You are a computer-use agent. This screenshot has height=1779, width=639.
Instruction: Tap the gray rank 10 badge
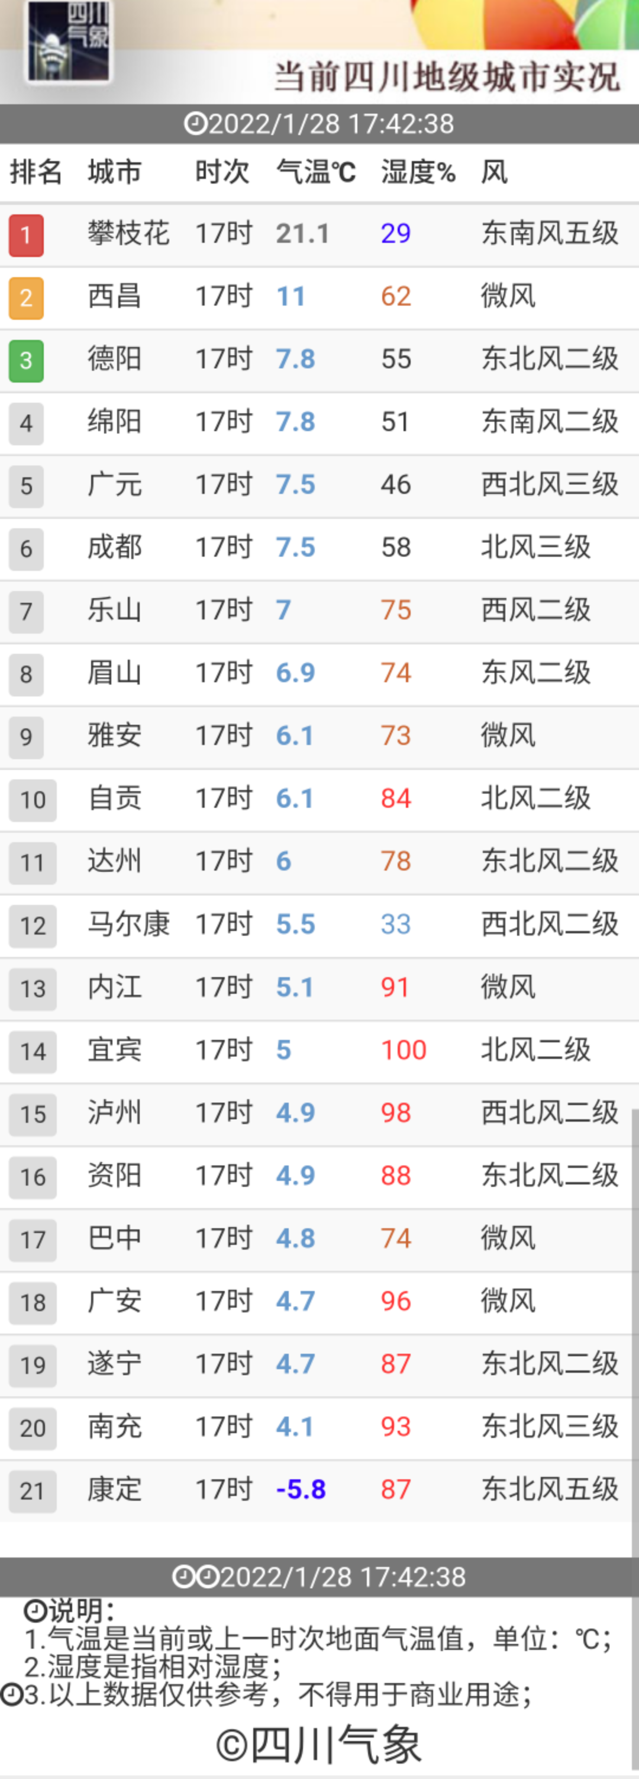pos(33,799)
